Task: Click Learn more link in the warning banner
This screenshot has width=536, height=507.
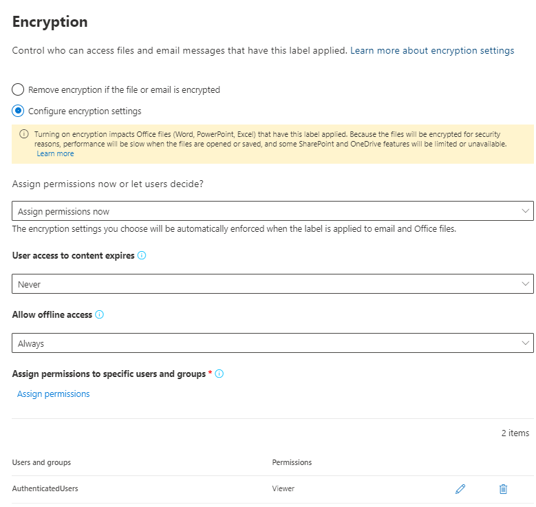Action: pos(55,153)
